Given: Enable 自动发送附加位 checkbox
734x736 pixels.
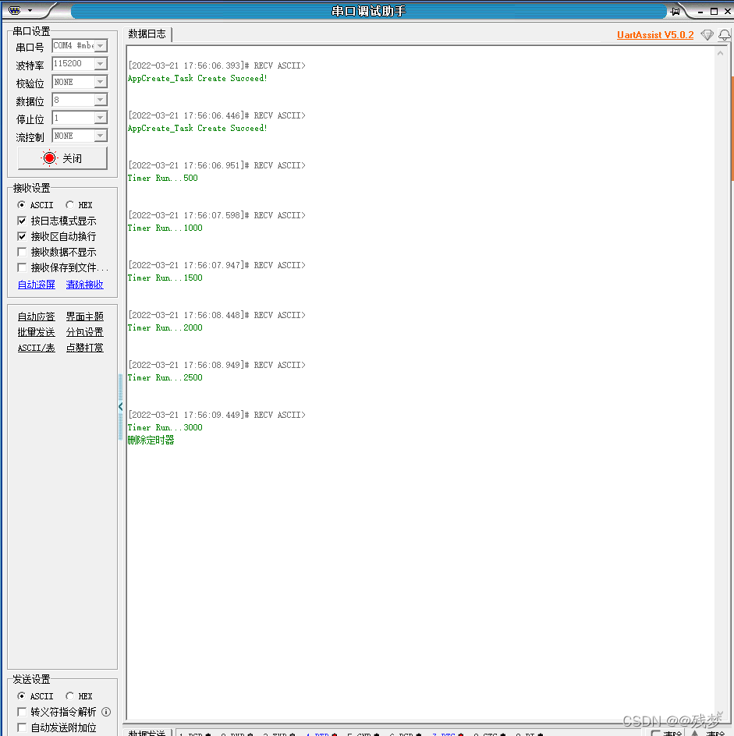Looking at the screenshot, I should coord(22,727).
